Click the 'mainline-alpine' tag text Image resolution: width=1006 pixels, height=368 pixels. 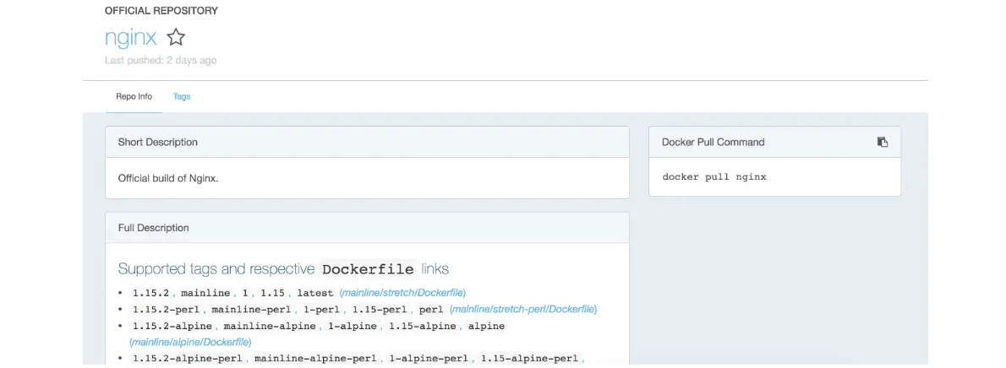(270, 327)
